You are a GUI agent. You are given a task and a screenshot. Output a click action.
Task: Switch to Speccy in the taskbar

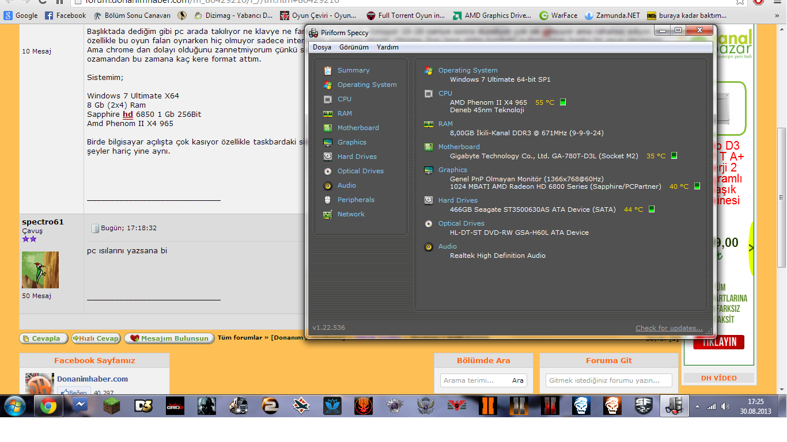674,406
